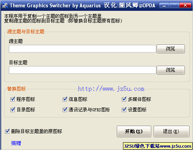Exit with the 退出(E) button

tap(171, 131)
